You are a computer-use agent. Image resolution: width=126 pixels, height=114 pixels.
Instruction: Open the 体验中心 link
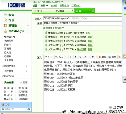(64, 6)
